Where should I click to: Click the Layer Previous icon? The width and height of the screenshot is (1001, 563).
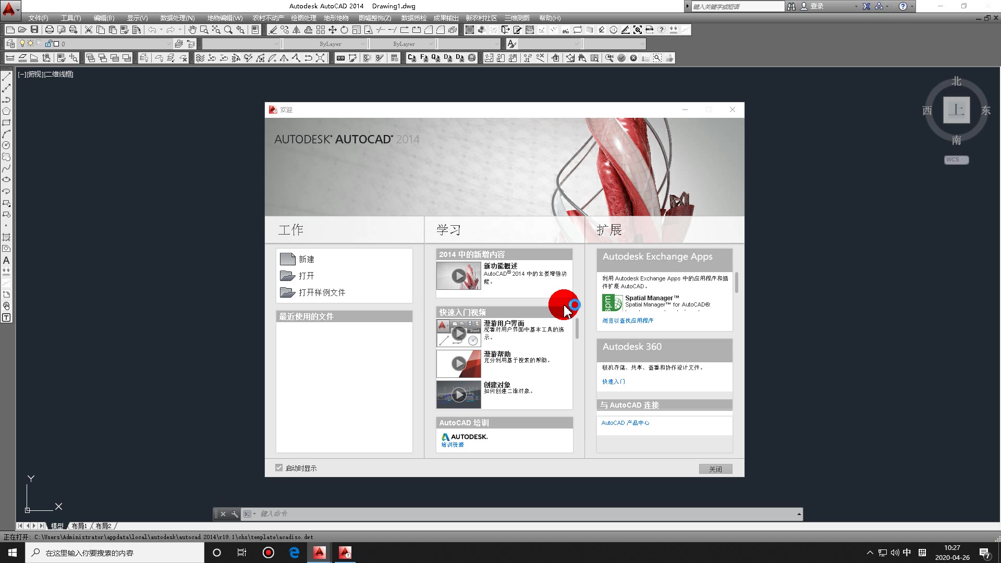tap(191, 44)
